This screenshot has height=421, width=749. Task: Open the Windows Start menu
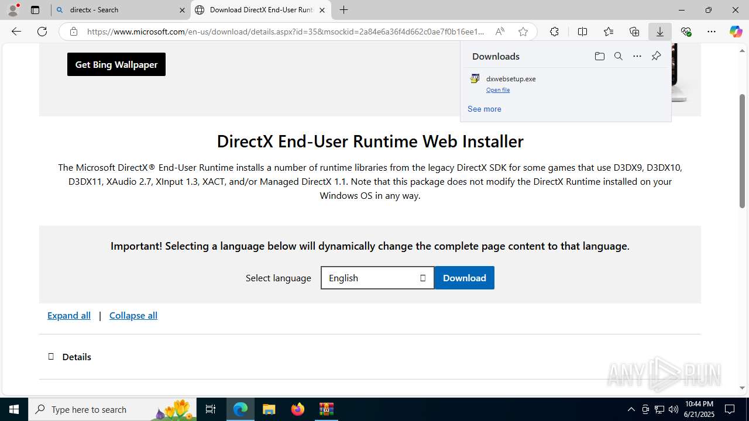[x=14, y=409]
